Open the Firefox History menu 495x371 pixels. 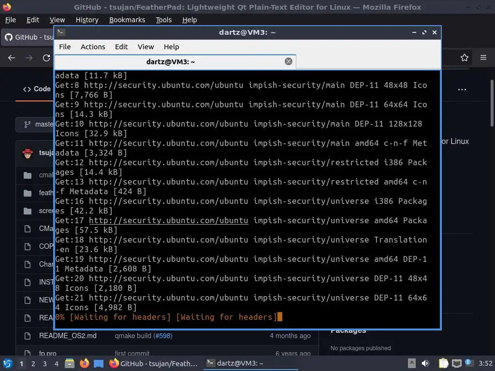point(87,20)
